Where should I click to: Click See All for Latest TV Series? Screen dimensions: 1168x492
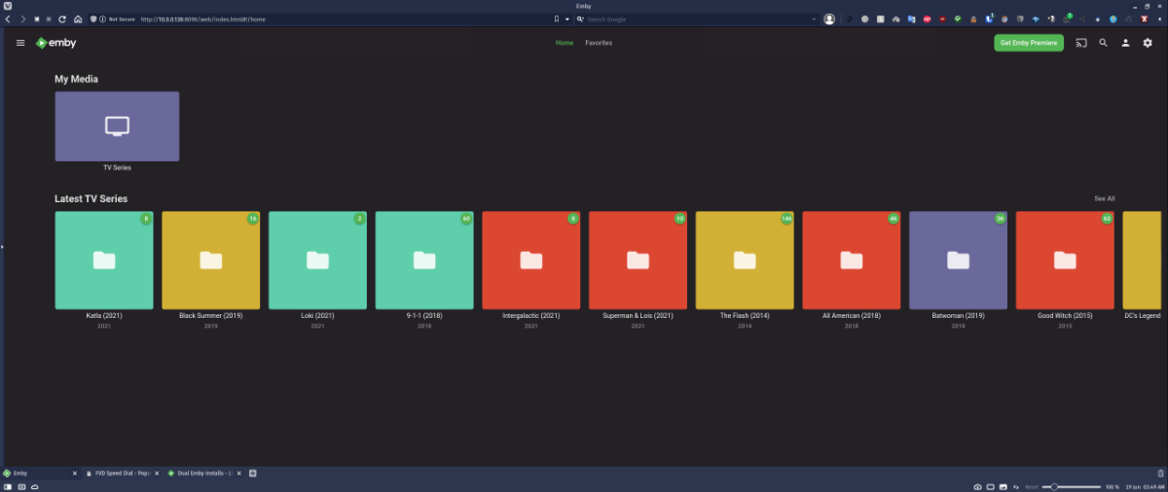tap(1104, 198)
